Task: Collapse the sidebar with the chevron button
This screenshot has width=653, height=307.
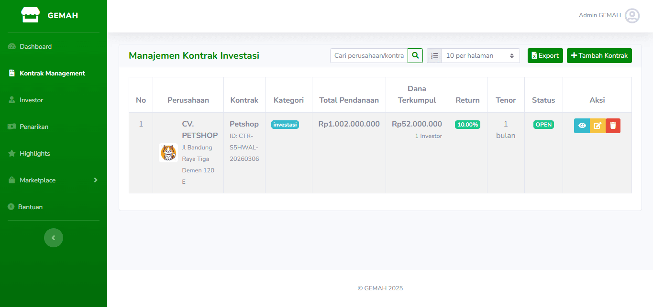Action: [54, 238]
